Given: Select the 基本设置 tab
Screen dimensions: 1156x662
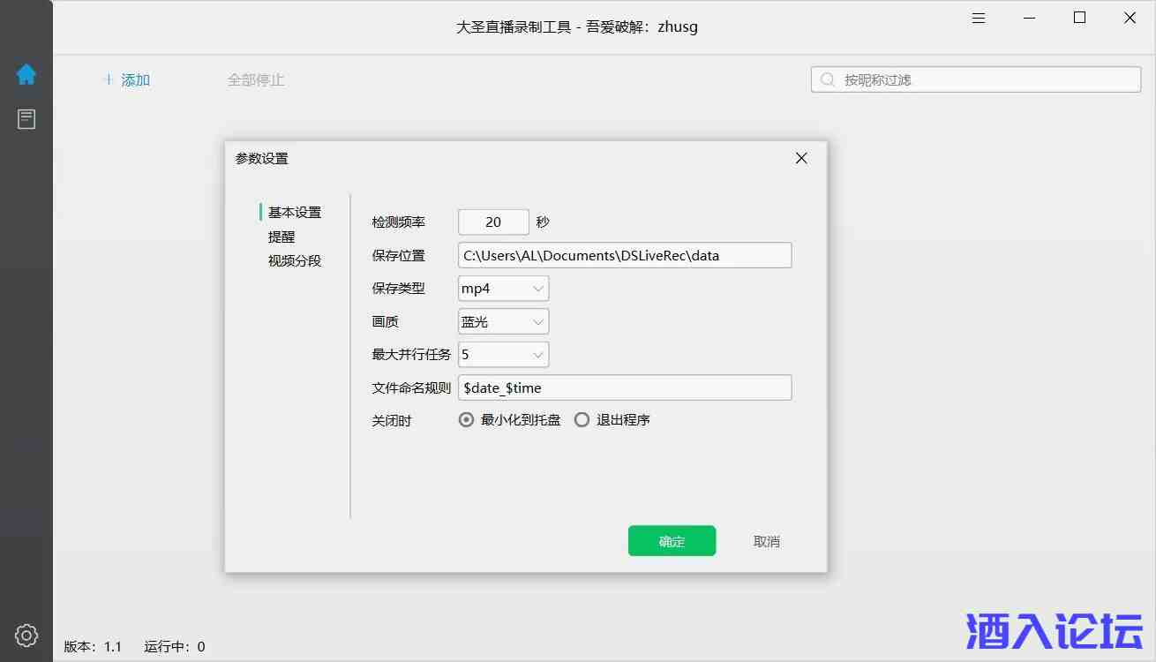Looking at the screenshot, I should pyautogui.click(x=295, y=212).
